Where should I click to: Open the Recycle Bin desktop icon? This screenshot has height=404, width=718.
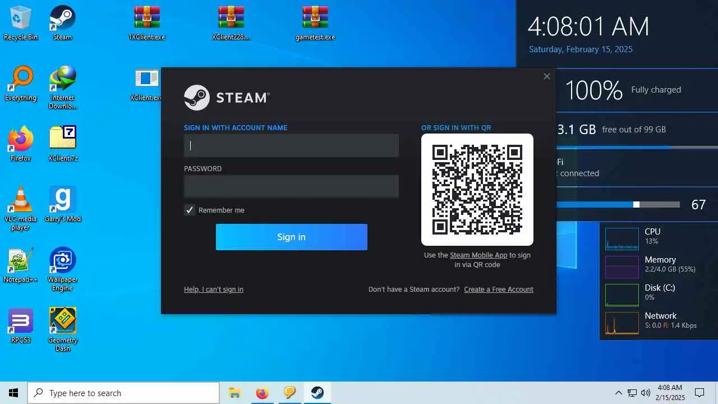pyautogui.click(x=21, y=23)
